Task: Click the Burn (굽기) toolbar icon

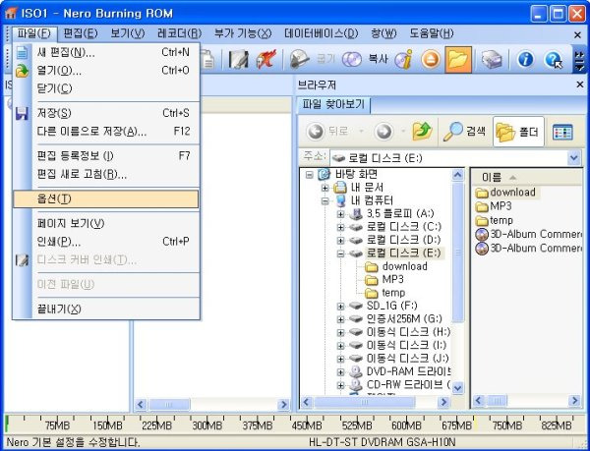Action: click(x=312, y=59)
